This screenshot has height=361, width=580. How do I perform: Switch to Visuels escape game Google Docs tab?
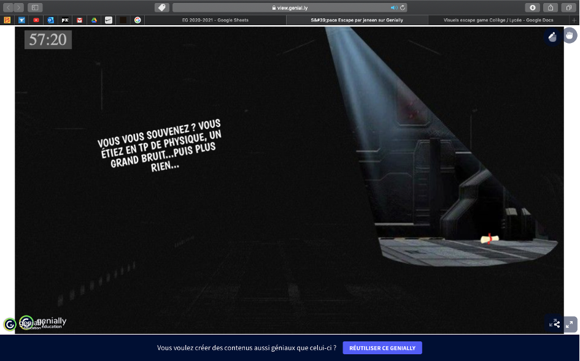[498, 20]
